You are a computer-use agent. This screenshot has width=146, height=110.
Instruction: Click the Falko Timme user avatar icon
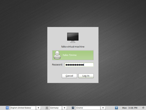coord(57,55)
